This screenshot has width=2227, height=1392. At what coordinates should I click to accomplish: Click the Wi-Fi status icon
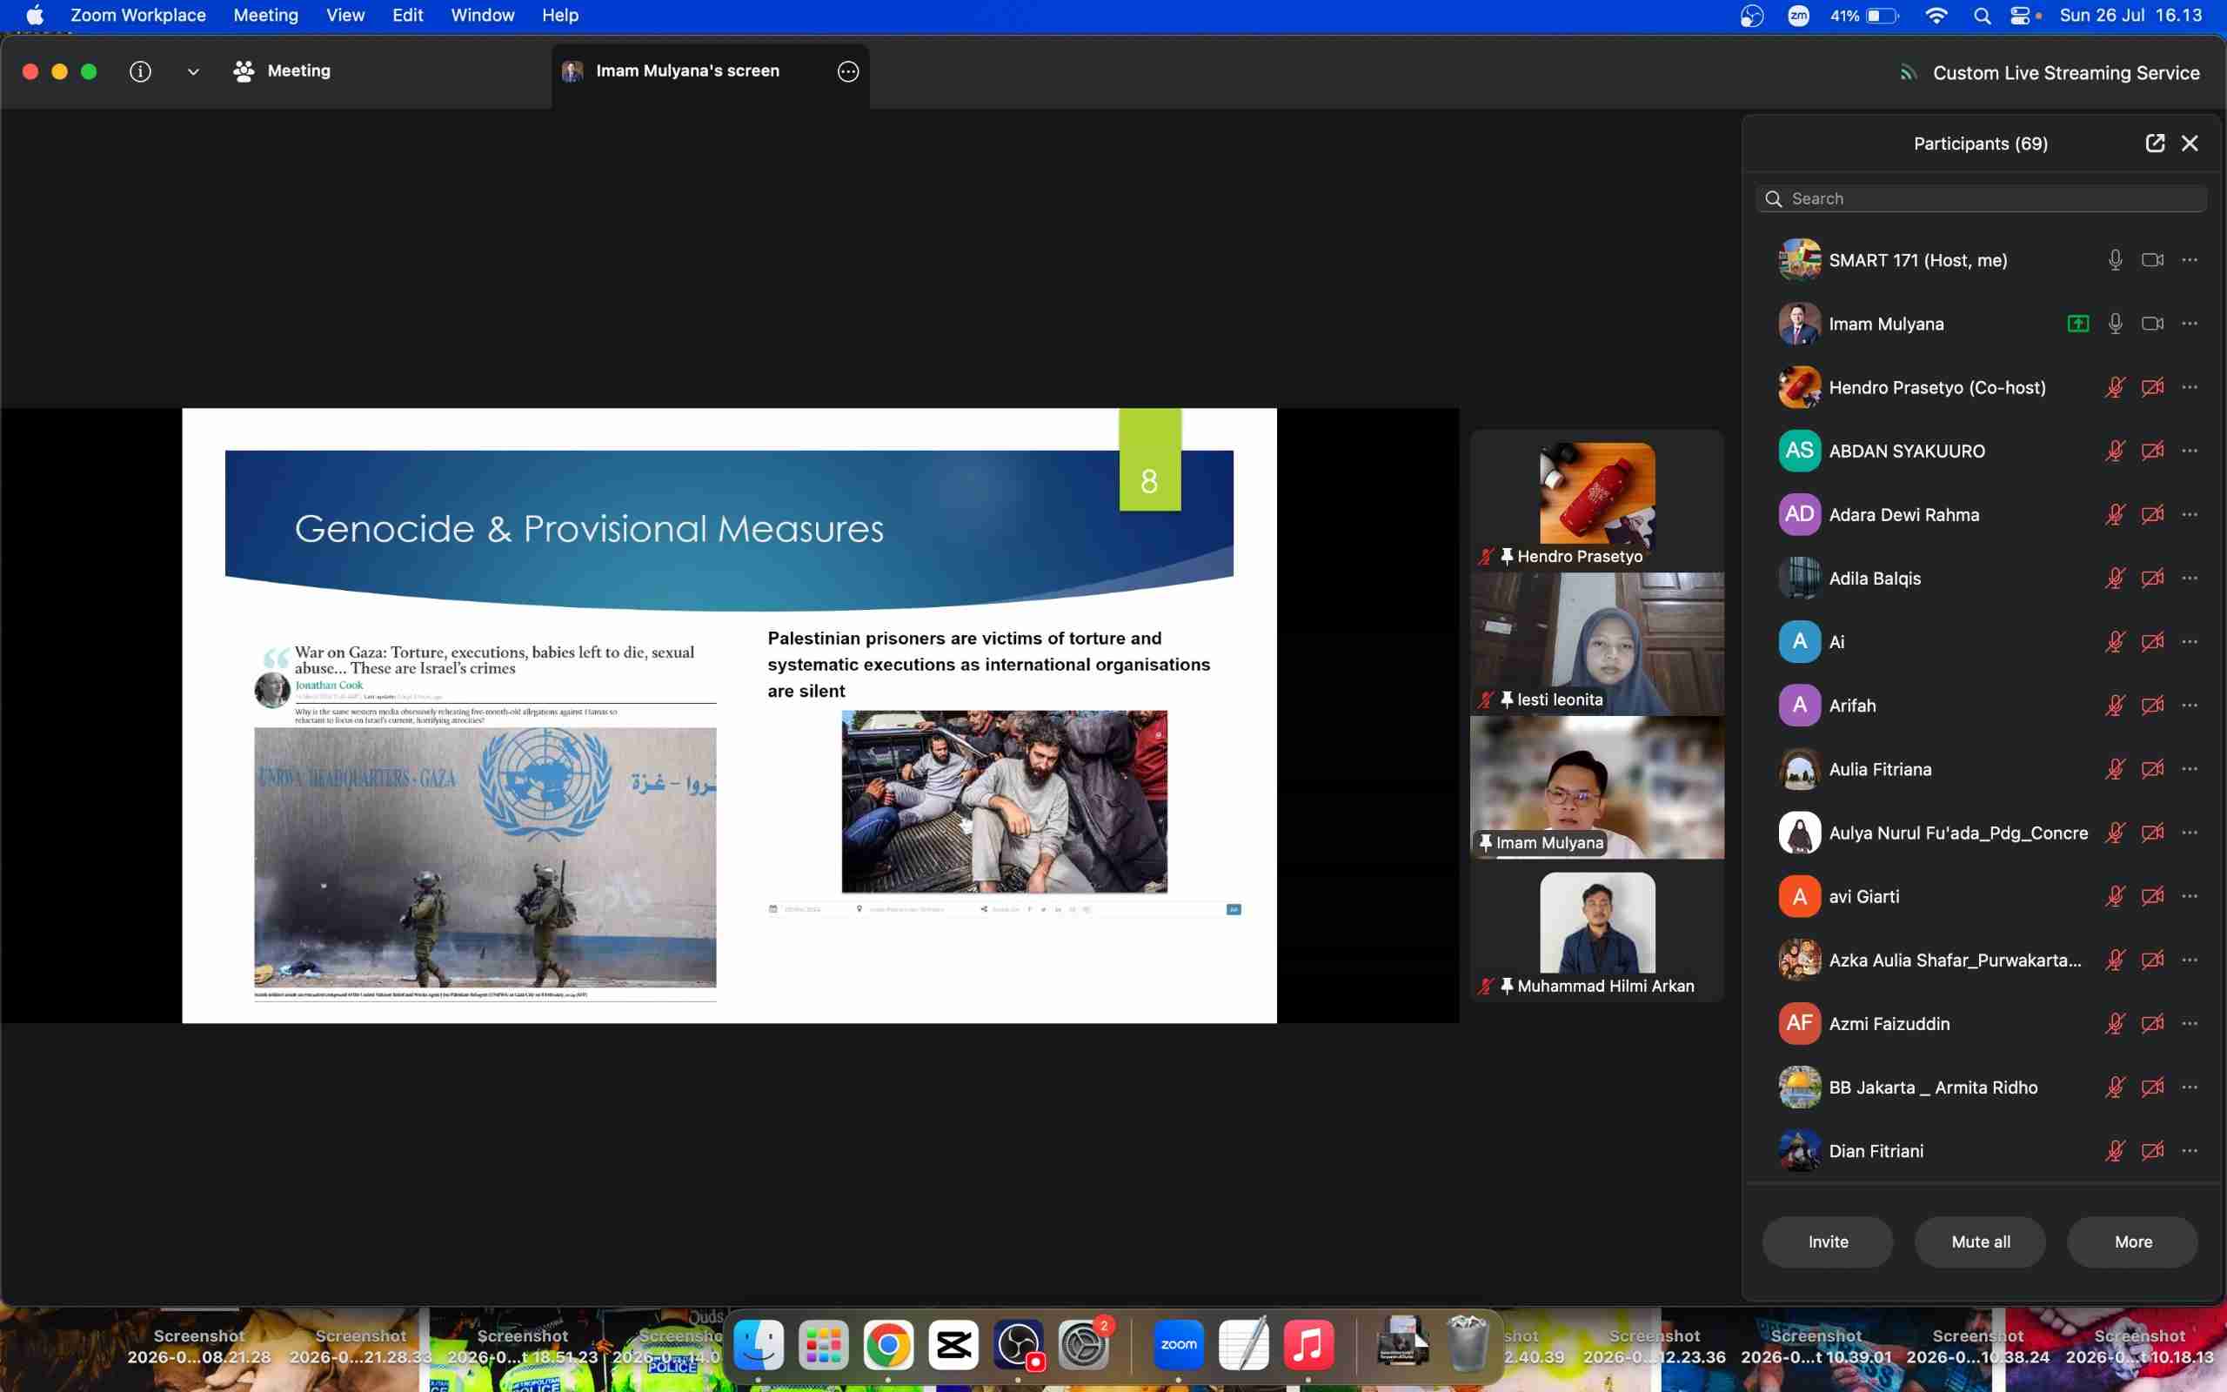point(1936,16)
